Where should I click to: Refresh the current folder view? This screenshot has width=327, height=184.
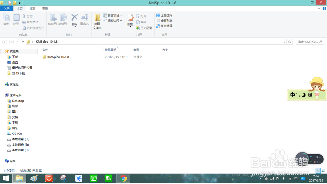pyautogui.click(x=290, y=42)
